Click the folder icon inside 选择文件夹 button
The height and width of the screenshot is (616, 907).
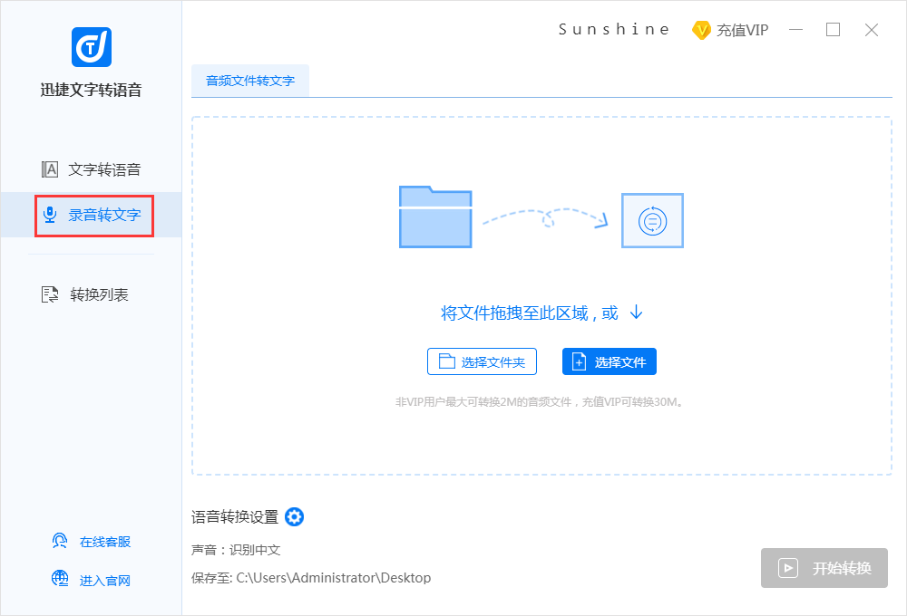445,361
